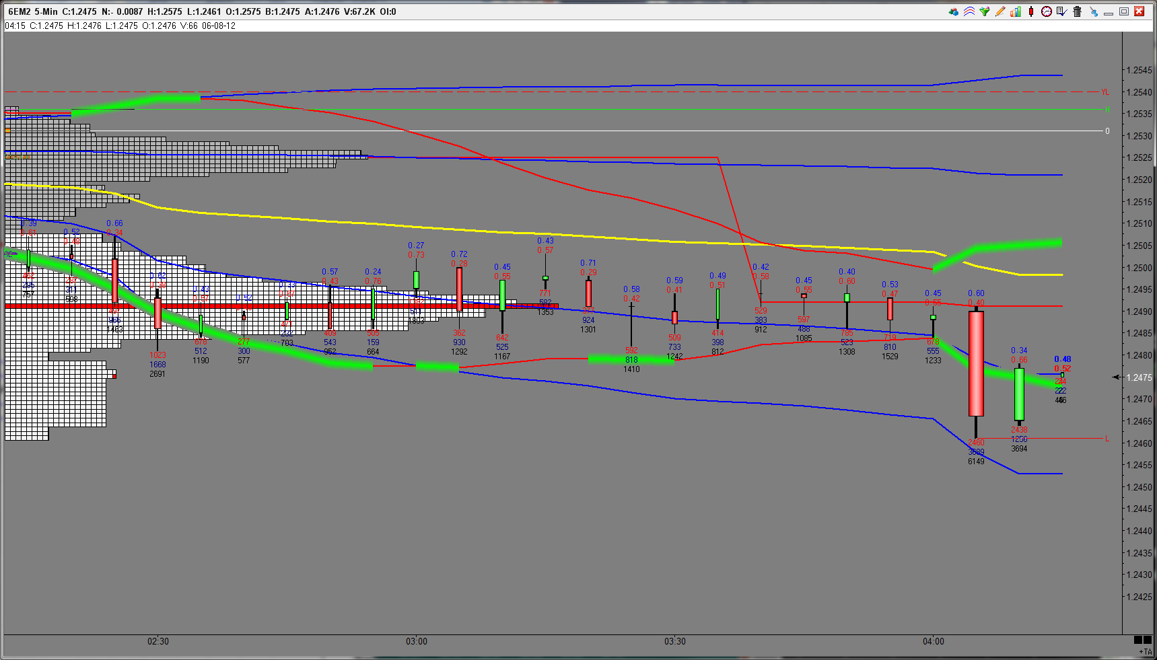Click the 6149 volume figure under the large red candle

click(976, 462)
